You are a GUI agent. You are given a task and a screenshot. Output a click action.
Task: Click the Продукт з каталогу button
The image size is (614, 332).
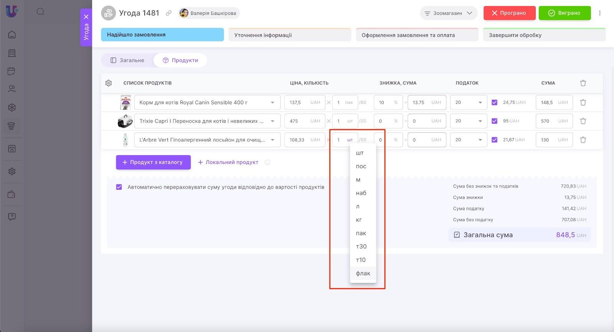click(153, 162)
